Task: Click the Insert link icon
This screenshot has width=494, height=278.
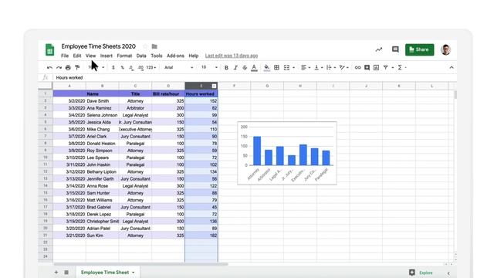Action: click(357, 67)
